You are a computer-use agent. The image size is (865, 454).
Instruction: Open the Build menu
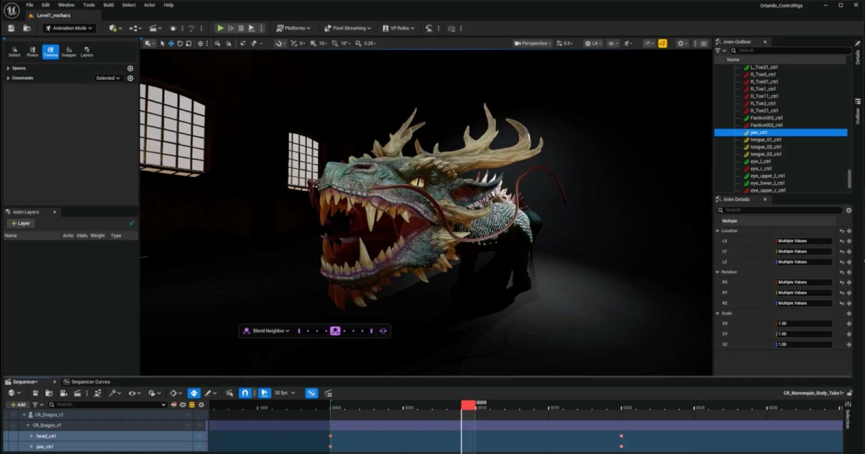click(108, 5)
